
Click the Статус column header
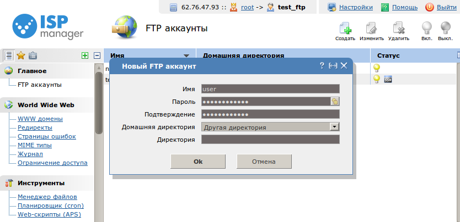pyautogui.click(x=388, y=56)
